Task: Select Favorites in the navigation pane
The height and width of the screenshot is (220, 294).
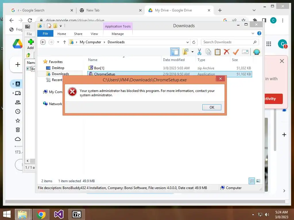Action: tap(53, 62)
